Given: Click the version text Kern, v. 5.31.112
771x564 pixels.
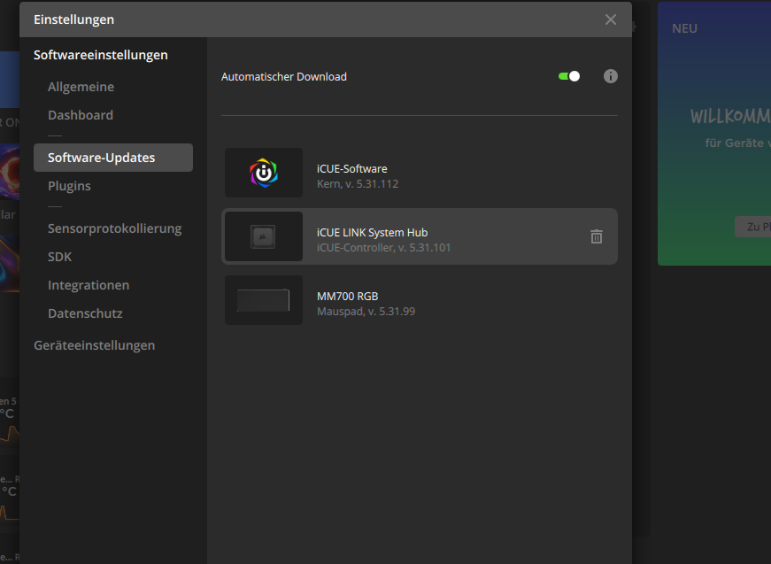Looking at the screenshot, I should pos(358,184).
